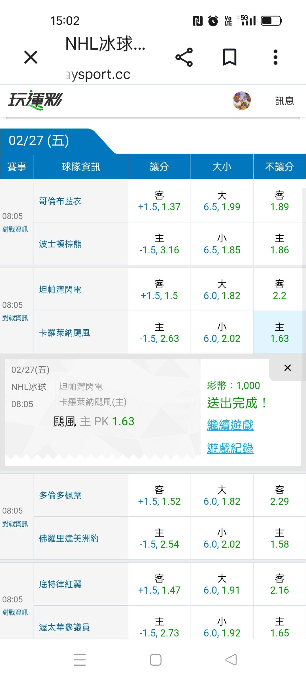
Task: Open Android recent apps menu button
Action: pyautogui.click(x=80, y=660)
